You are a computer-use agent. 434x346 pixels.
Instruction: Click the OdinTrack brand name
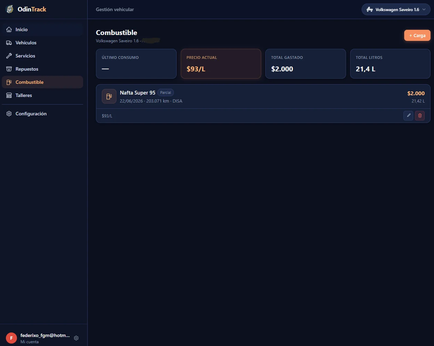[x=32, y=9]
